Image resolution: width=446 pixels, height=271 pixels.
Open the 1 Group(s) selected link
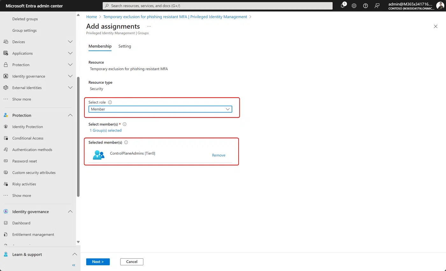click(105, 130)
